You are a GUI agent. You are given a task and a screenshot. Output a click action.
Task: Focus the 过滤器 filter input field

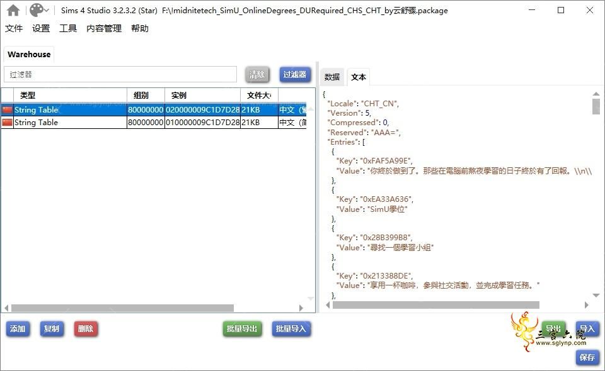coord(120,74)
